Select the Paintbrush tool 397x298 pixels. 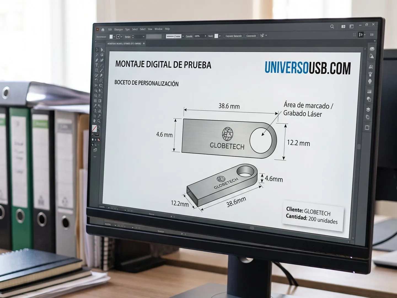(x=101, y=70)
